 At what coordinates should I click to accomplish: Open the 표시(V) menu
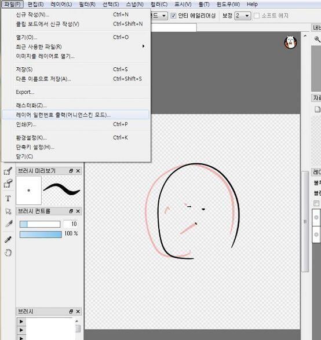[x=183, y=4]
